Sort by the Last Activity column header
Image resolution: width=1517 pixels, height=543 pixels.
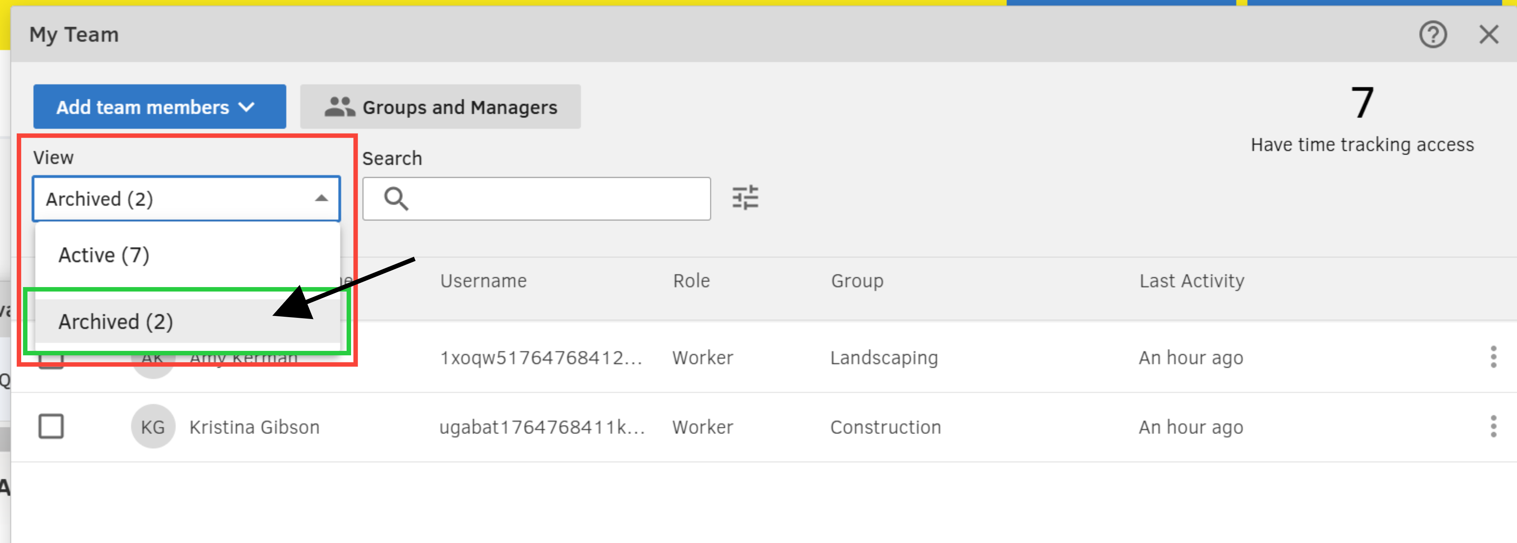(1191, 281)
